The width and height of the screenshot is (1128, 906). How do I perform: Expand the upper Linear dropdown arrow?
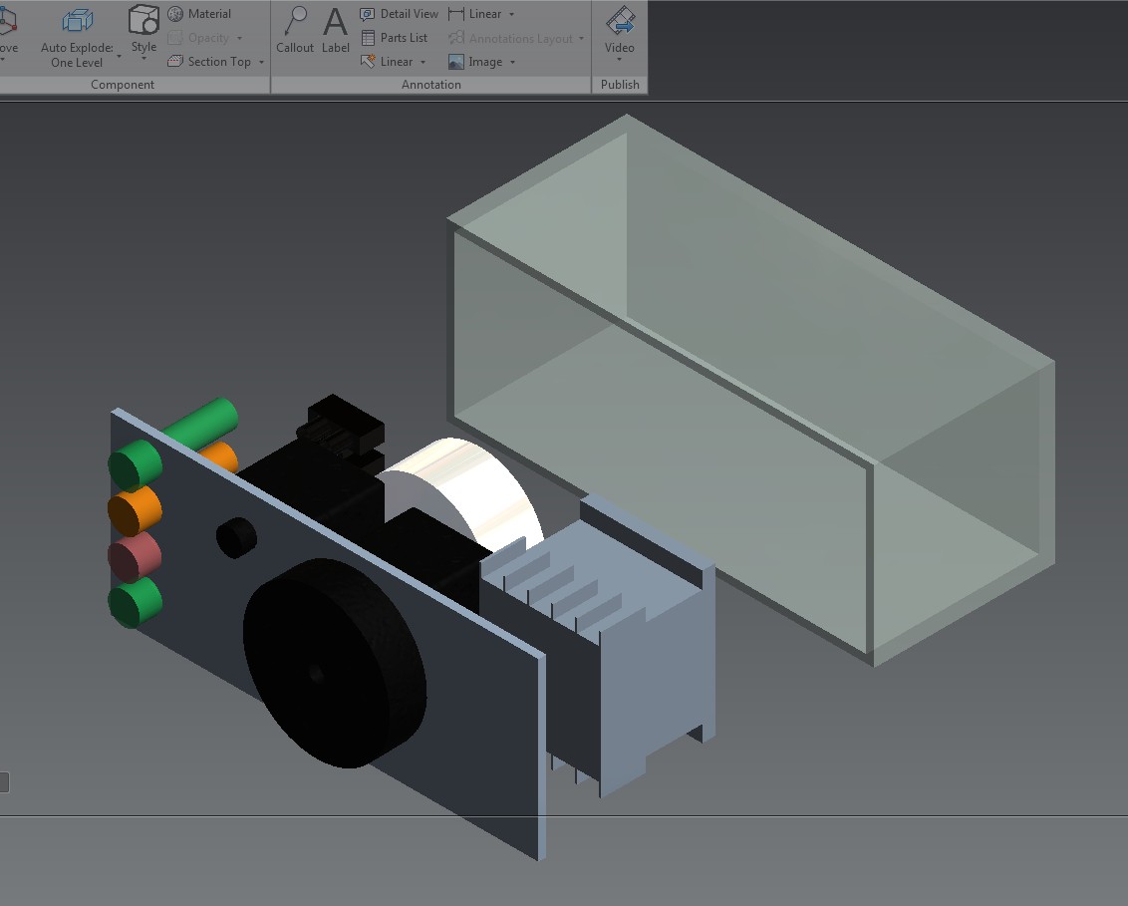point(511,14)
